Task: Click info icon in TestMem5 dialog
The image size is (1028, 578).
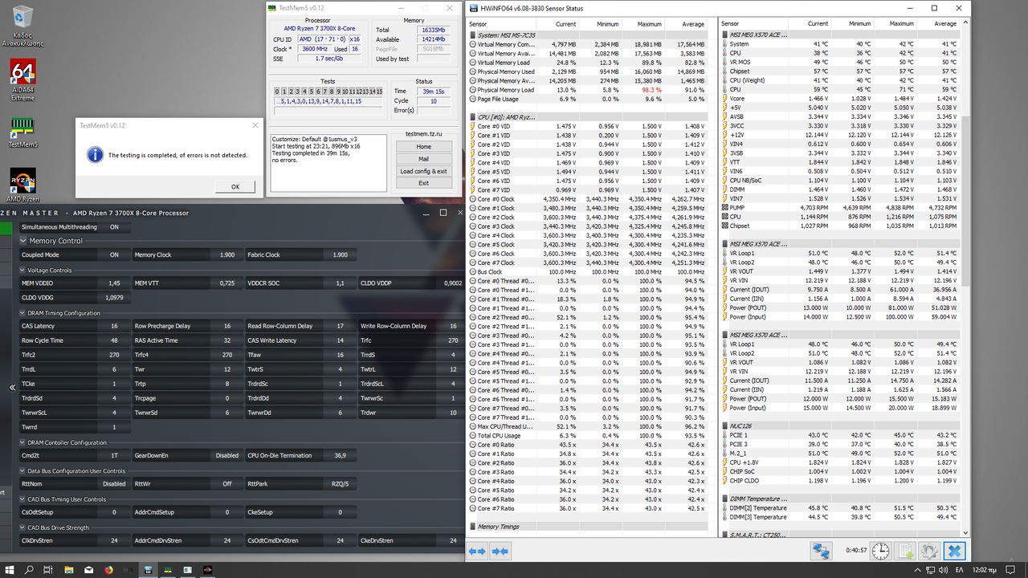Action: coord(94,154)
